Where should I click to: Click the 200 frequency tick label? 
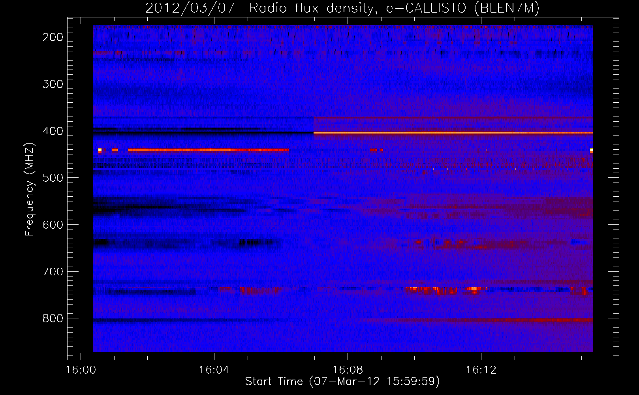coord(53,37)
